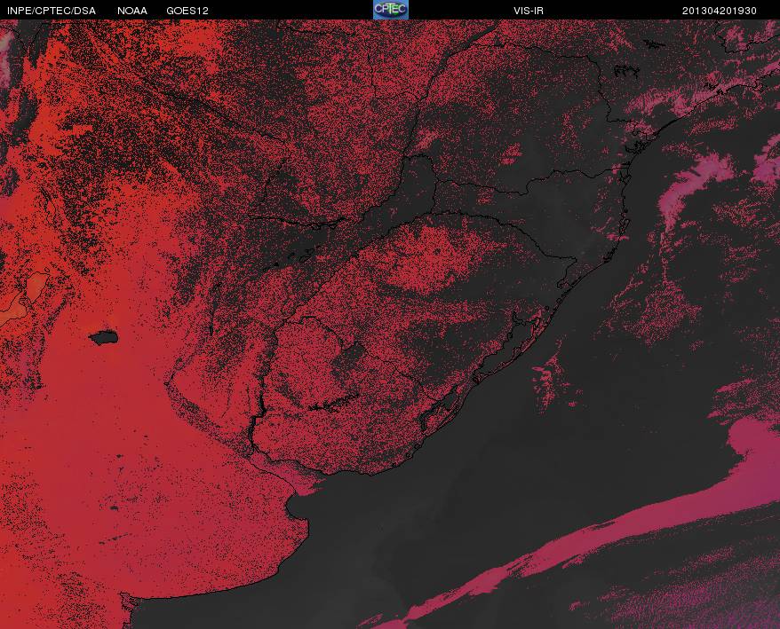Viewport: 780px width, 629px height.
Task: Click the dark oval lake in the red region
Action: coord(103,338)
